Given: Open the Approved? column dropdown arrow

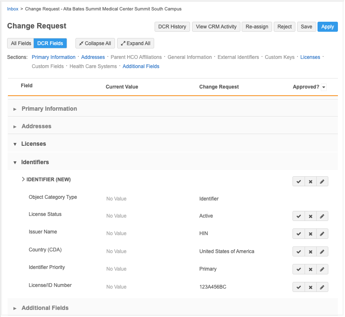Looking at the screenshot, I should 323,87.
